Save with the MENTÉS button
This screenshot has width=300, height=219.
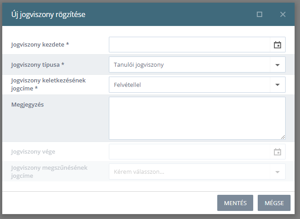[x=235, y=203]
